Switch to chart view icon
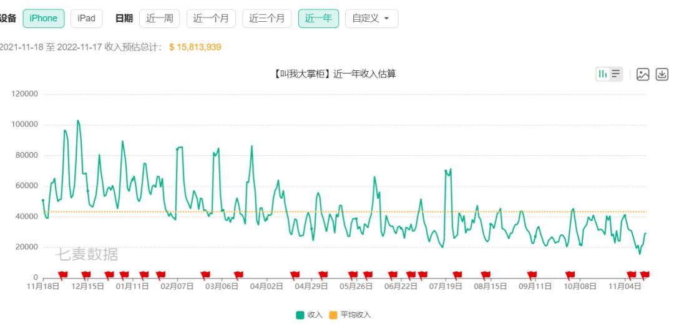 coord(603,74)
